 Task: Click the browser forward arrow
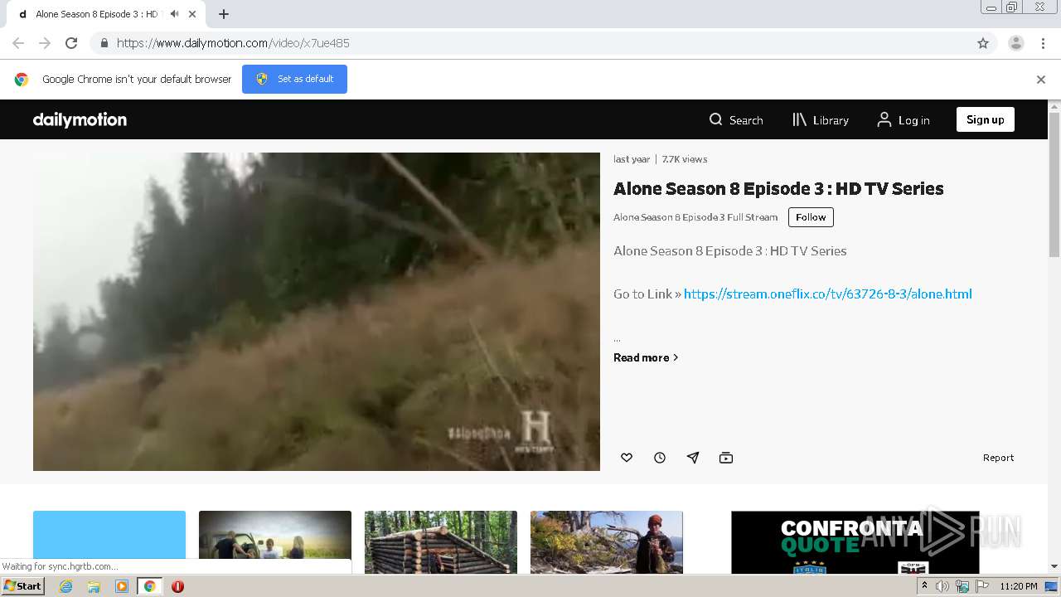pos(45,43)
